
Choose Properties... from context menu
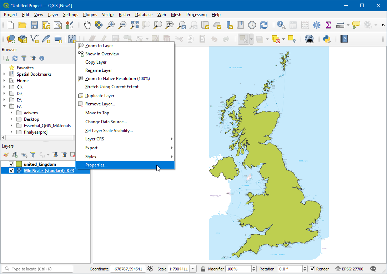point(96,165)
